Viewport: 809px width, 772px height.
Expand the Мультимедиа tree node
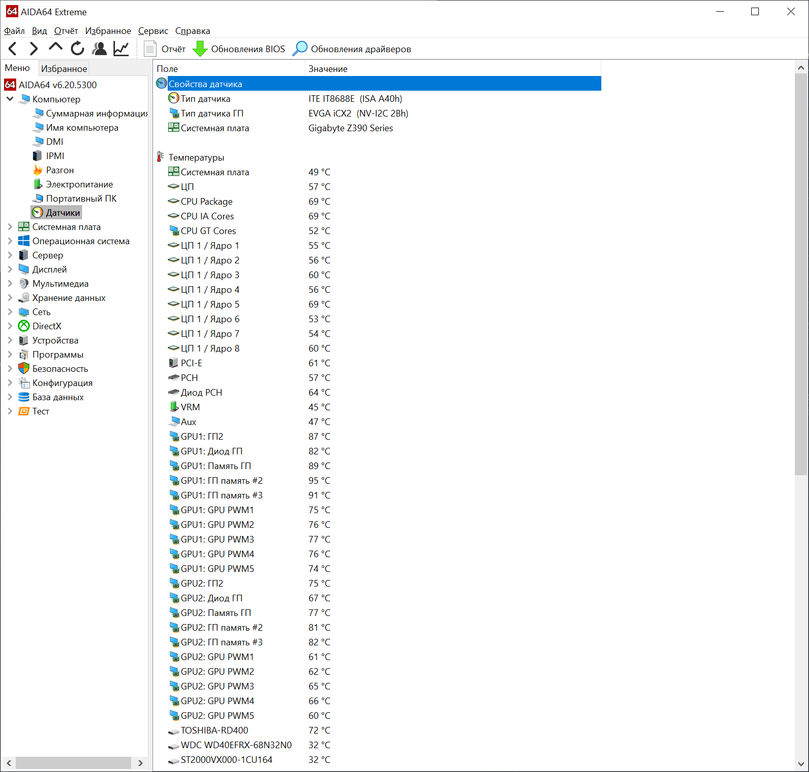10,284
